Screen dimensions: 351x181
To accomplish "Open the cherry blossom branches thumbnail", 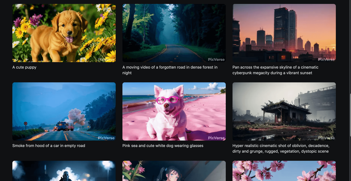I will tap(284, 171).
